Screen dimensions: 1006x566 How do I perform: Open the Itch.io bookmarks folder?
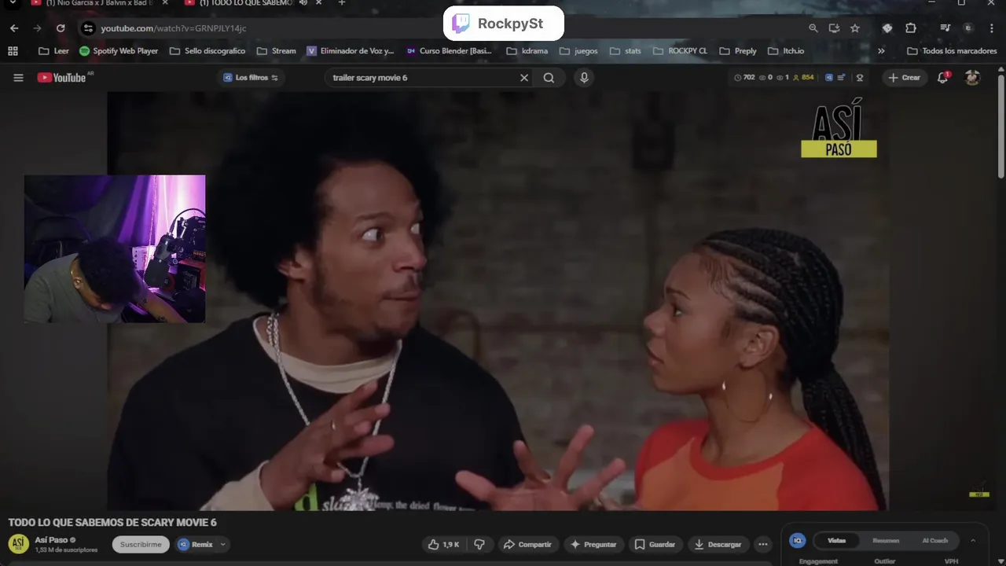pyautogui.click(x=786, y=51)
